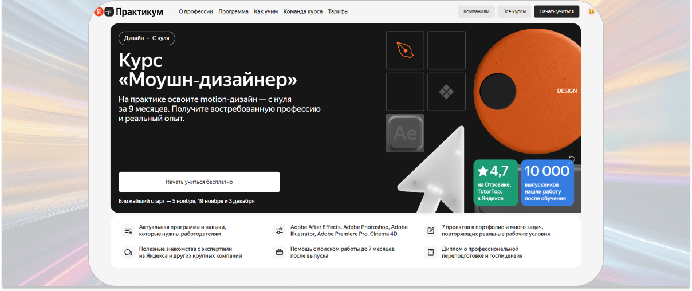Go to the Программа section
Screen dimensions: 692x291
[x=233, y=11]
